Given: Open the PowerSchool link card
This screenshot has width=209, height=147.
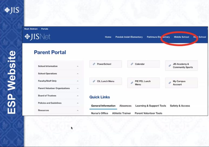Looking at the screenshot, I should (x=105, y=64).
